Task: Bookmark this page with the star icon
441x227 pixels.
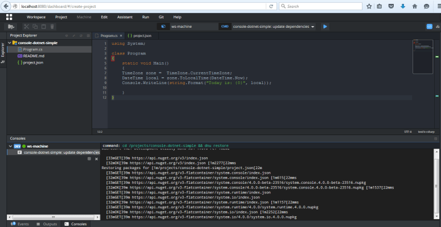Action: tap(369, 6)
